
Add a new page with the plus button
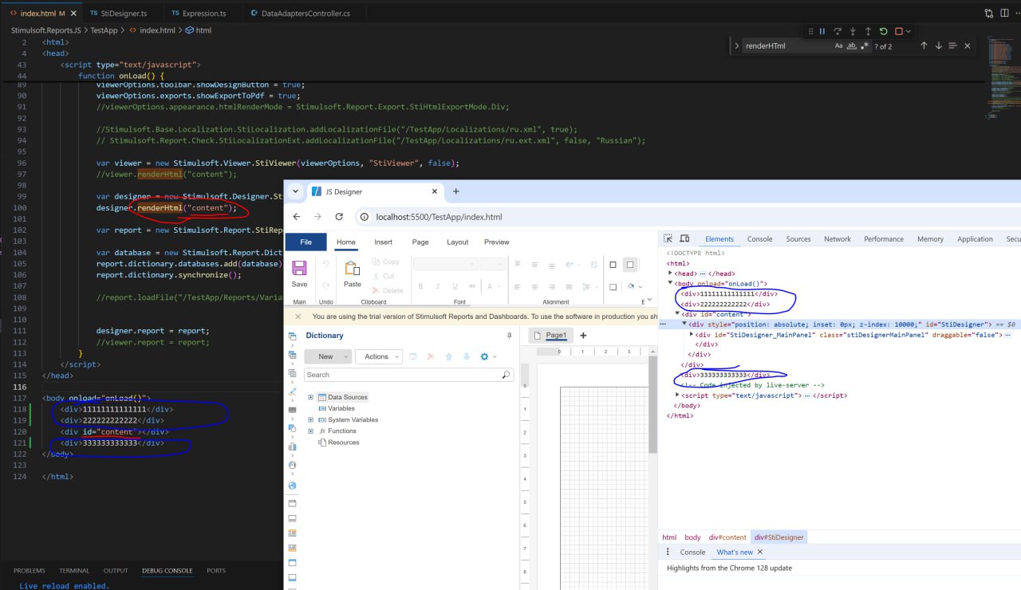point(583,336)
